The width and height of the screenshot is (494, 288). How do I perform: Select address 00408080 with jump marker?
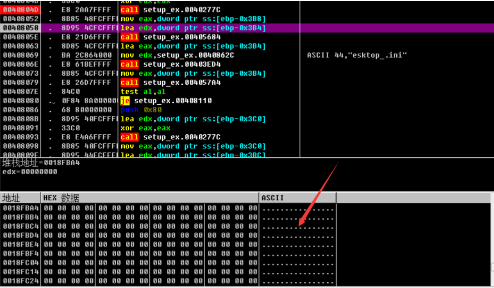(21, 101)
